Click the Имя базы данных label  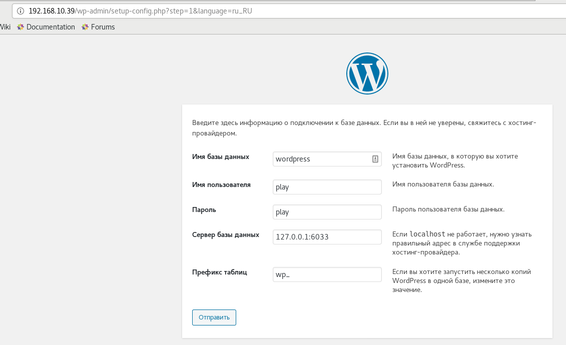pyautogui.click(x=221, y=157)
